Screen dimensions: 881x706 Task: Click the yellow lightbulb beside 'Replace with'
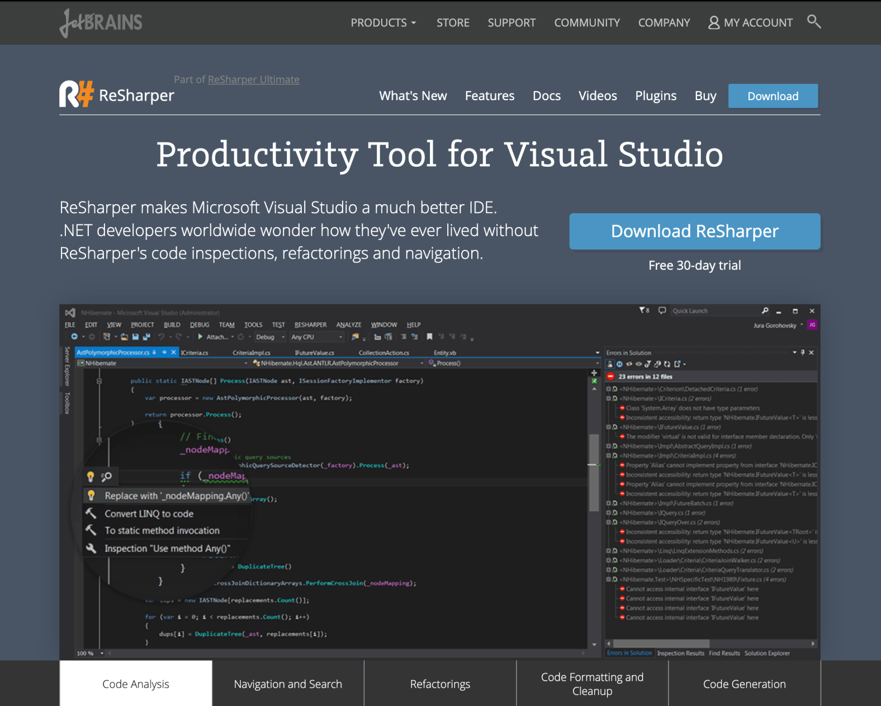(x=91, y=496)
